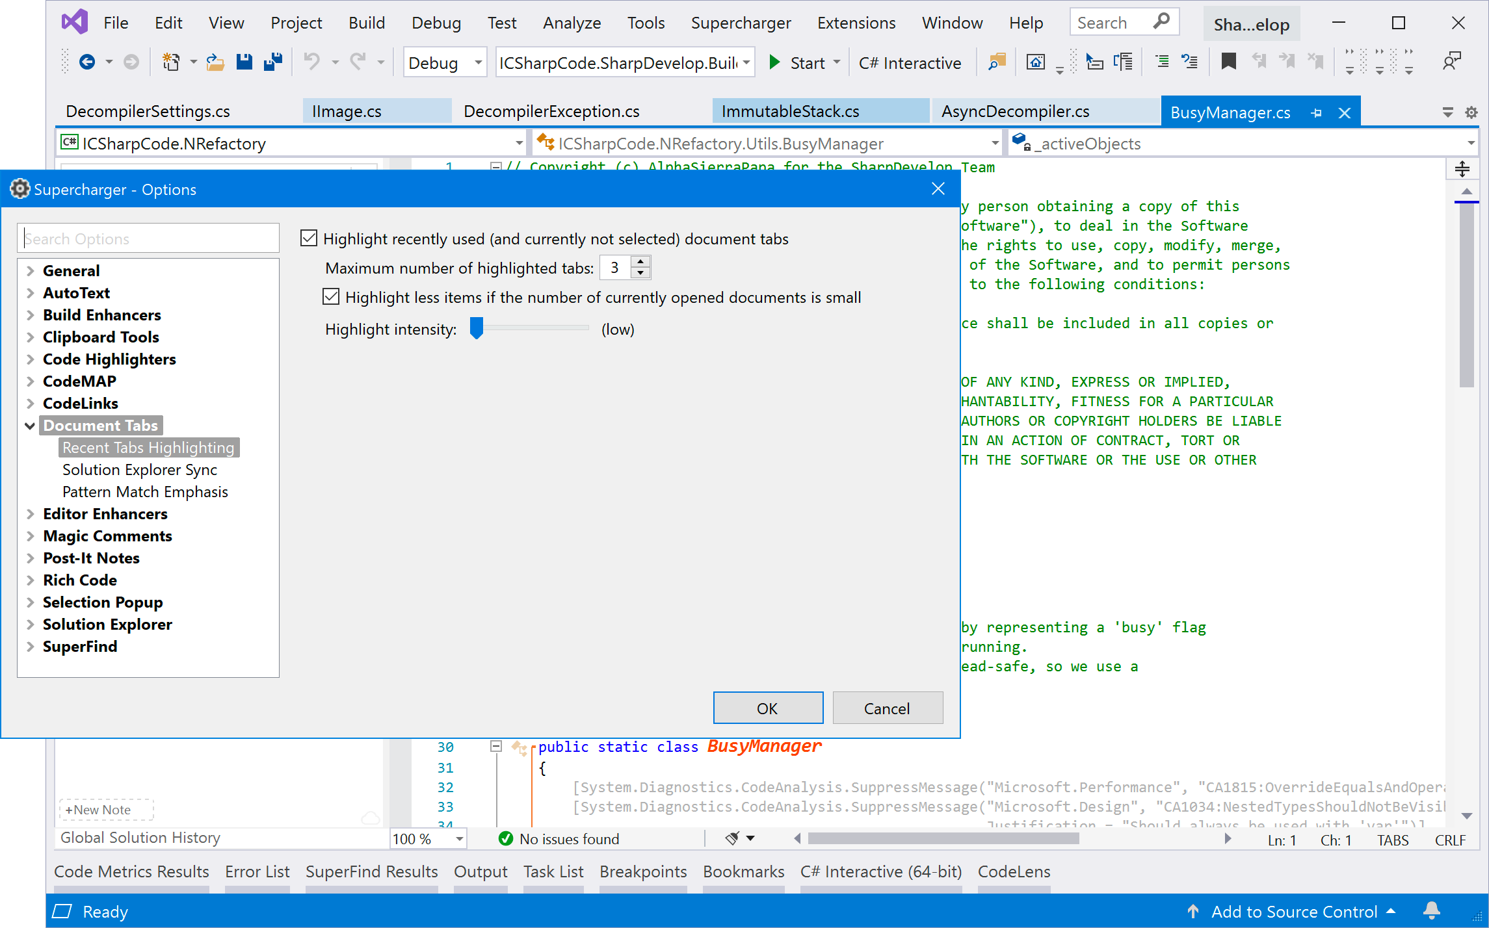Open the Analyze menu

(572, 23)
